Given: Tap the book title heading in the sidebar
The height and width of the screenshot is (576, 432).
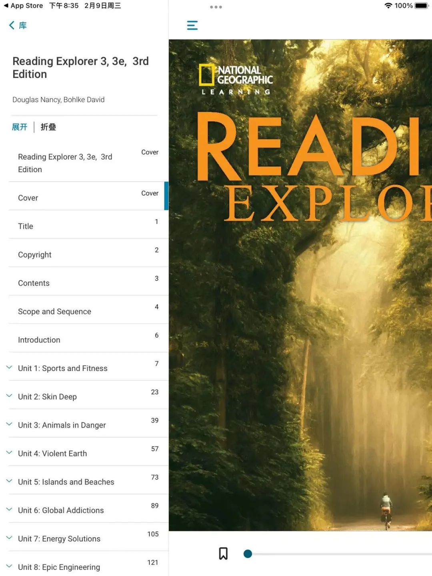Looking at the screenshot, I should 80,68.
